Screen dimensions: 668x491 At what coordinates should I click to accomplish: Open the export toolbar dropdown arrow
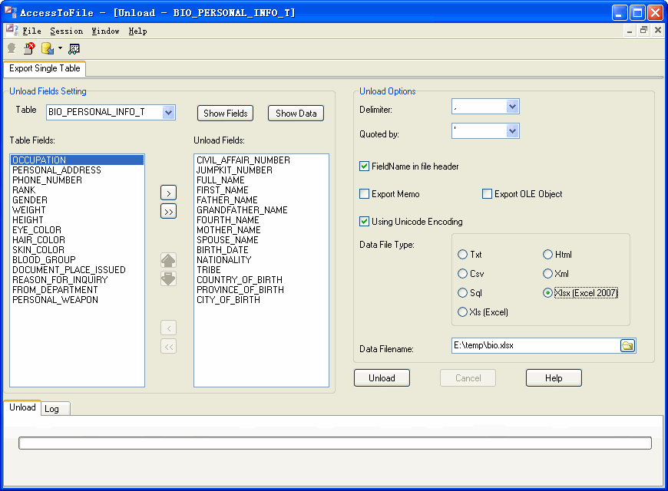point(60,48)
